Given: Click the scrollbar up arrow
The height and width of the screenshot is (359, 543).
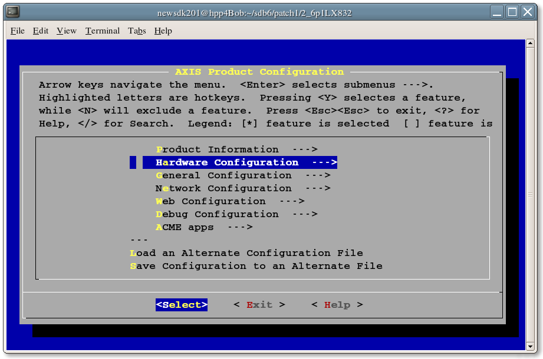Looking at the screenshot, I should 530,44.
